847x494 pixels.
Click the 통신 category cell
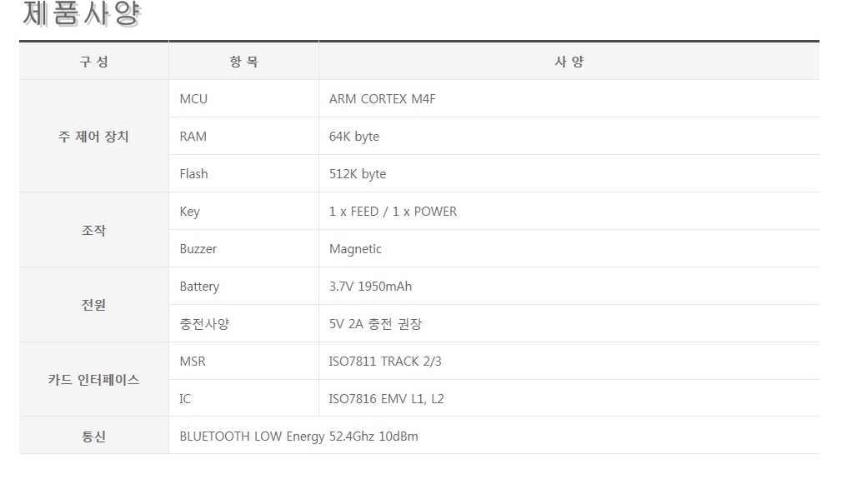click(x=93, y=437)
